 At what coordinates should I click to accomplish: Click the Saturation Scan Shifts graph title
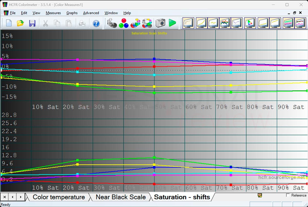(149, 33)
